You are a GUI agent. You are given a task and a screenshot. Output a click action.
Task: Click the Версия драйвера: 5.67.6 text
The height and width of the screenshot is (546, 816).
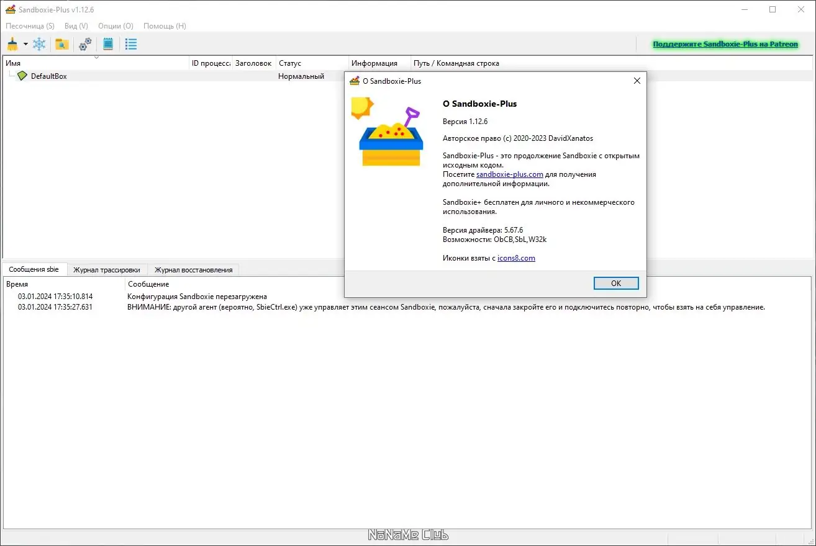pyautogui.click(x=483, y=230)
